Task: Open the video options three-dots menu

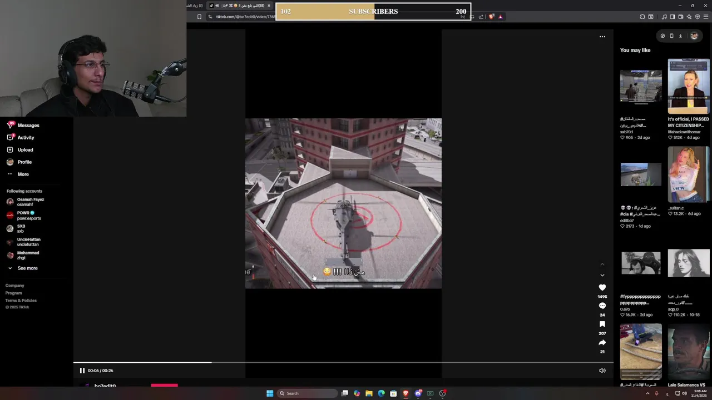Action: (602, 37)
